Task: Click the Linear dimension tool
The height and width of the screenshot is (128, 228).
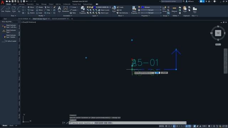Action: [73, 7]
